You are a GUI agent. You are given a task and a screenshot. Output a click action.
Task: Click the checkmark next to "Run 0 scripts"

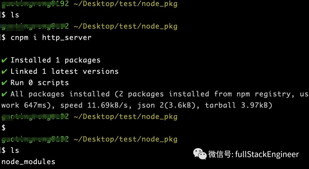click(x=4, y=83)
